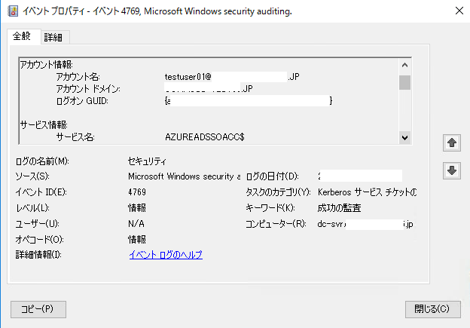The height and width of the screenshot is (328, 470).
Task: Click the ログの名前 value セキュリティ
Action: click(x=148, y=161)
